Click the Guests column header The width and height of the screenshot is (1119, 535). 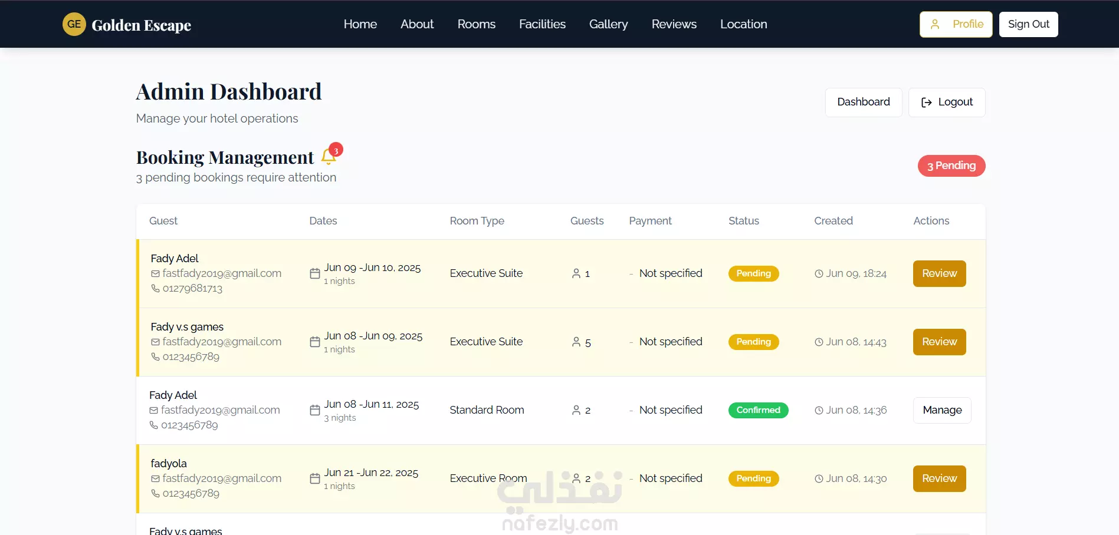tap(587, 221)
